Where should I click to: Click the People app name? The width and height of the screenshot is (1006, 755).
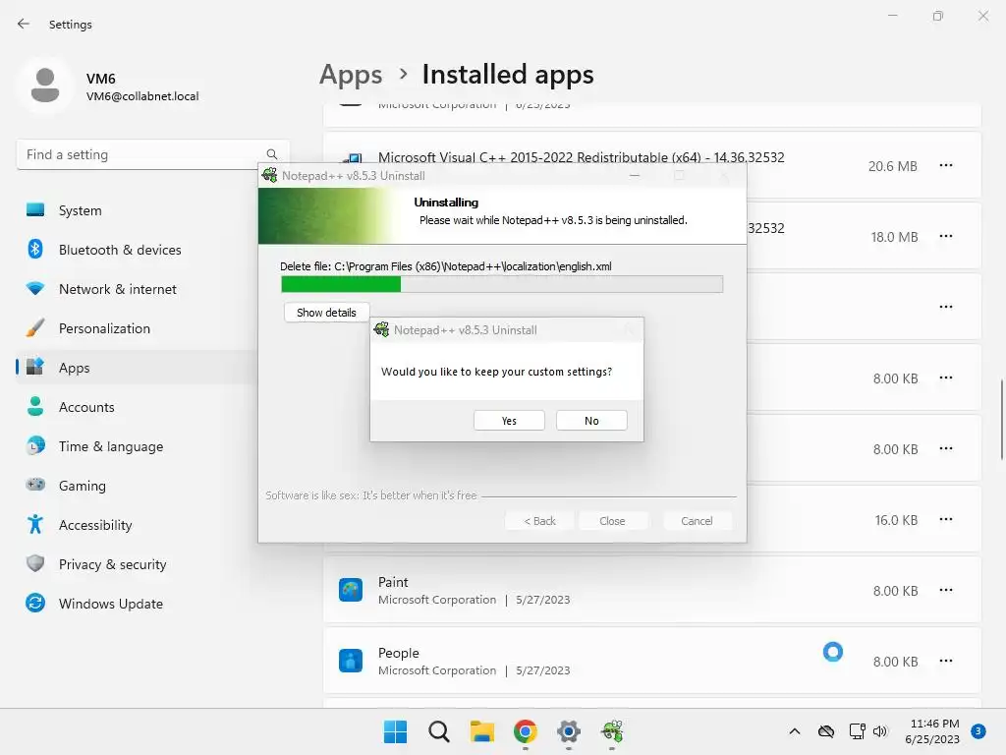tap(399, 653)
